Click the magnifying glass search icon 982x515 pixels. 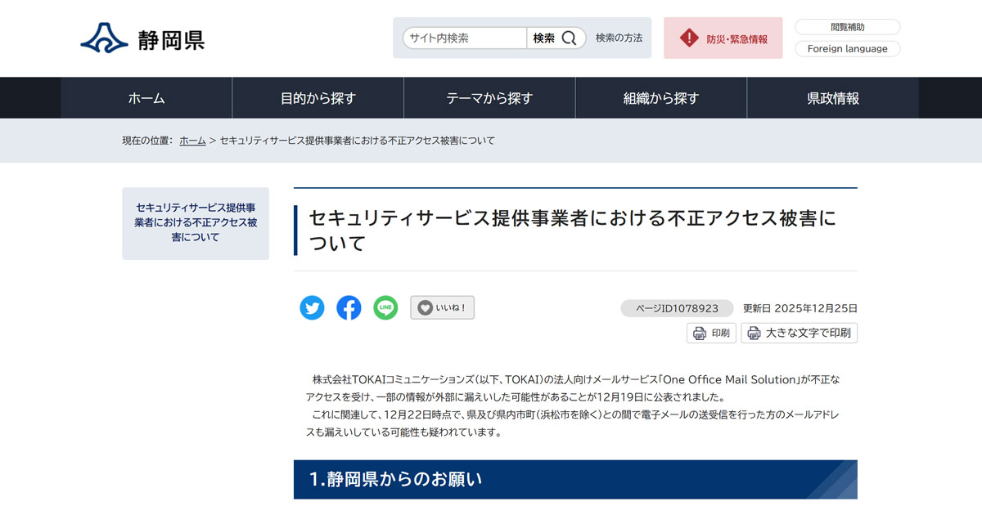pos(569,38)
